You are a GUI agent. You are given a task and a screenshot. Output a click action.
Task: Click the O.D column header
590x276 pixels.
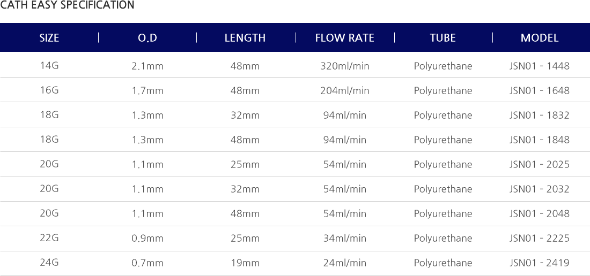tap(147, 38)
